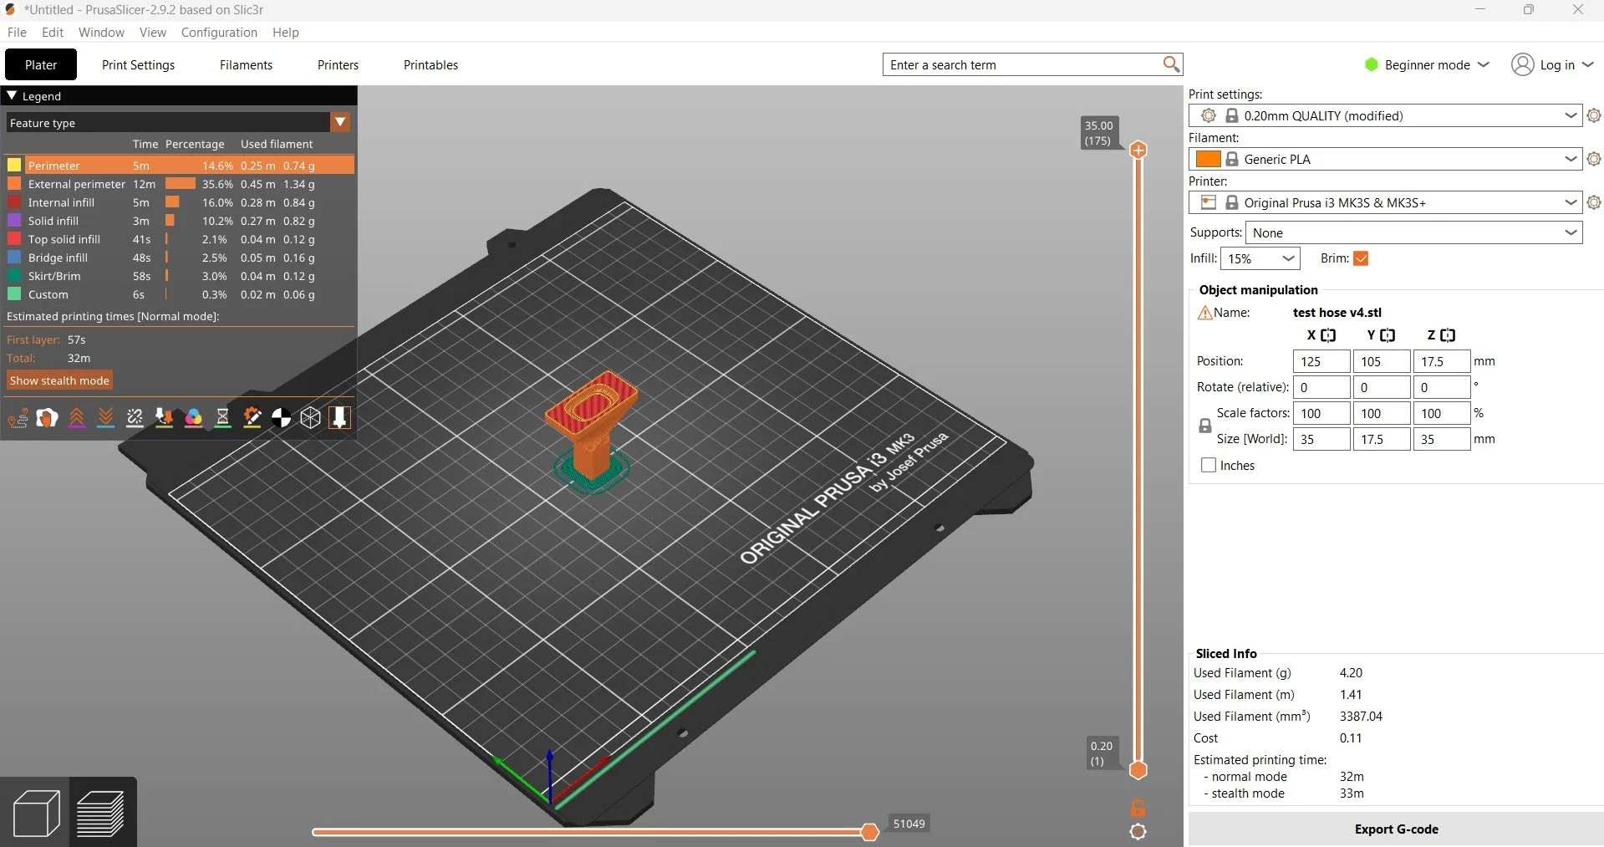Open Supports None dropdown
The image size is (1604, 847).
point(1413,232)
